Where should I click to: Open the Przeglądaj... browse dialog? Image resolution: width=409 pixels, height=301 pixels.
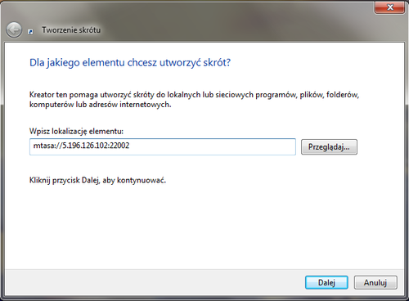[329, 147]
